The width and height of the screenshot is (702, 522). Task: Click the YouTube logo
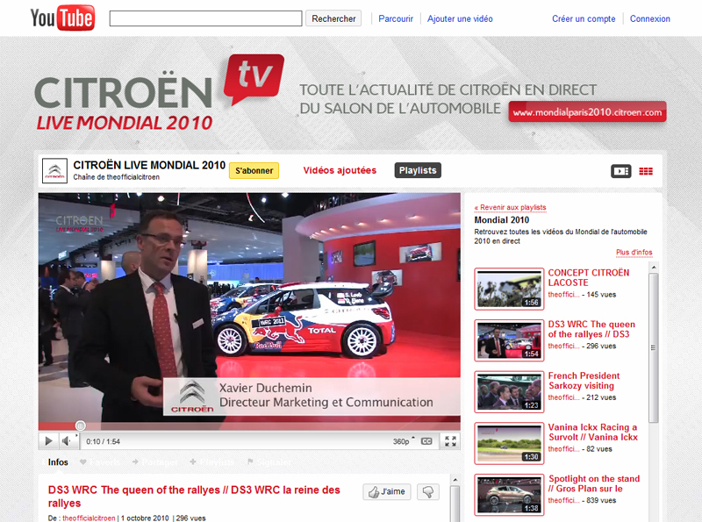(62, 18)
